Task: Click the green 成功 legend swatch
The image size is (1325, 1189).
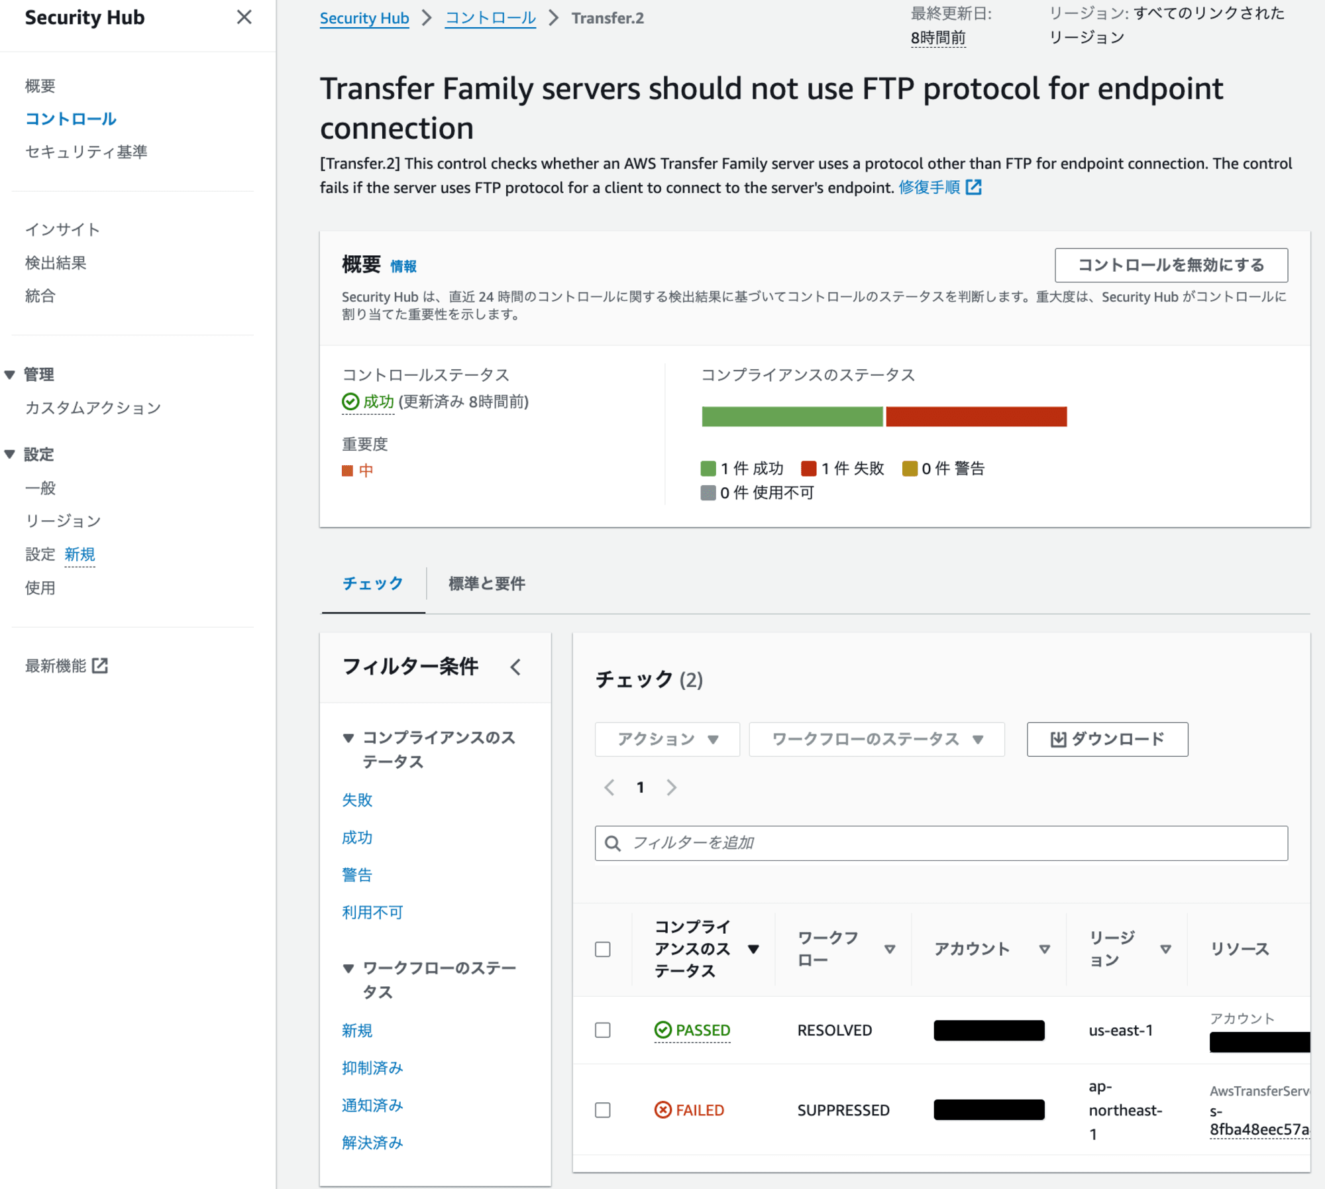Action: tap(708, 469)
